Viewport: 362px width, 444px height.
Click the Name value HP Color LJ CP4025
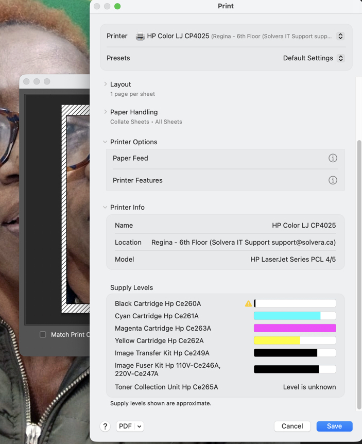point(304,226)
